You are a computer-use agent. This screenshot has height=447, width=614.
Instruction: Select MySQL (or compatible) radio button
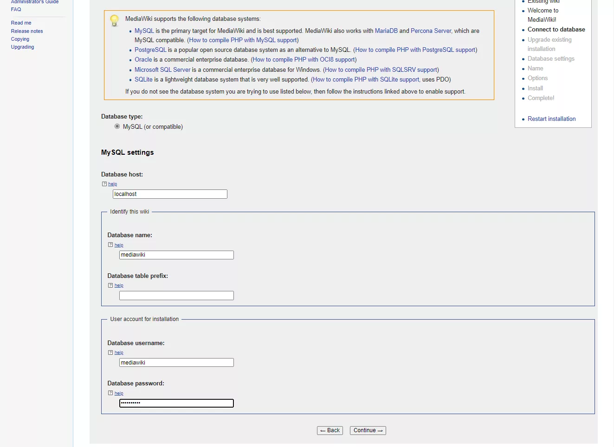click(x=117, y=126)
